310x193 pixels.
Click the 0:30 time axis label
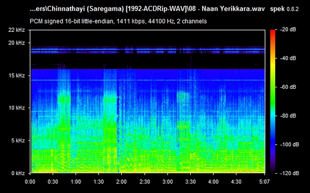(x=53, y=181)
